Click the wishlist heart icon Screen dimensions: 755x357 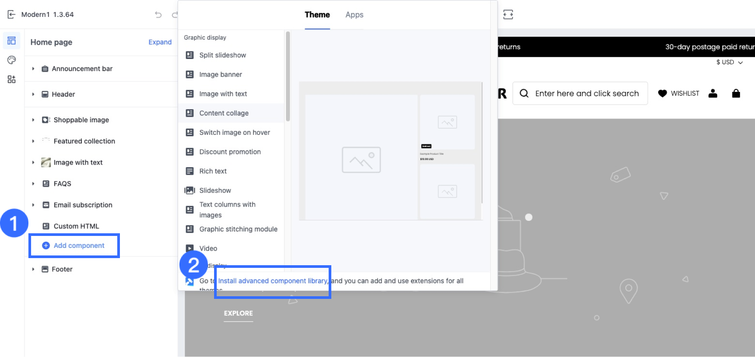click(663, 94)
